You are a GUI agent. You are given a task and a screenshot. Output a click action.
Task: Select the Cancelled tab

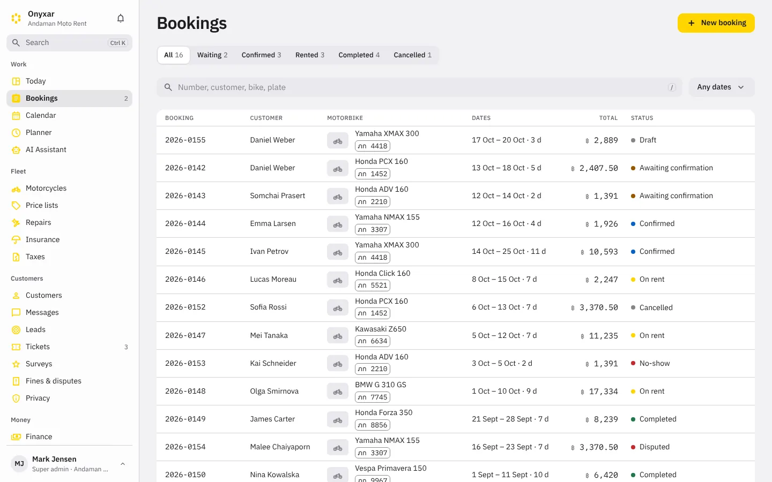pyautogui.click(x=413, y=55)
